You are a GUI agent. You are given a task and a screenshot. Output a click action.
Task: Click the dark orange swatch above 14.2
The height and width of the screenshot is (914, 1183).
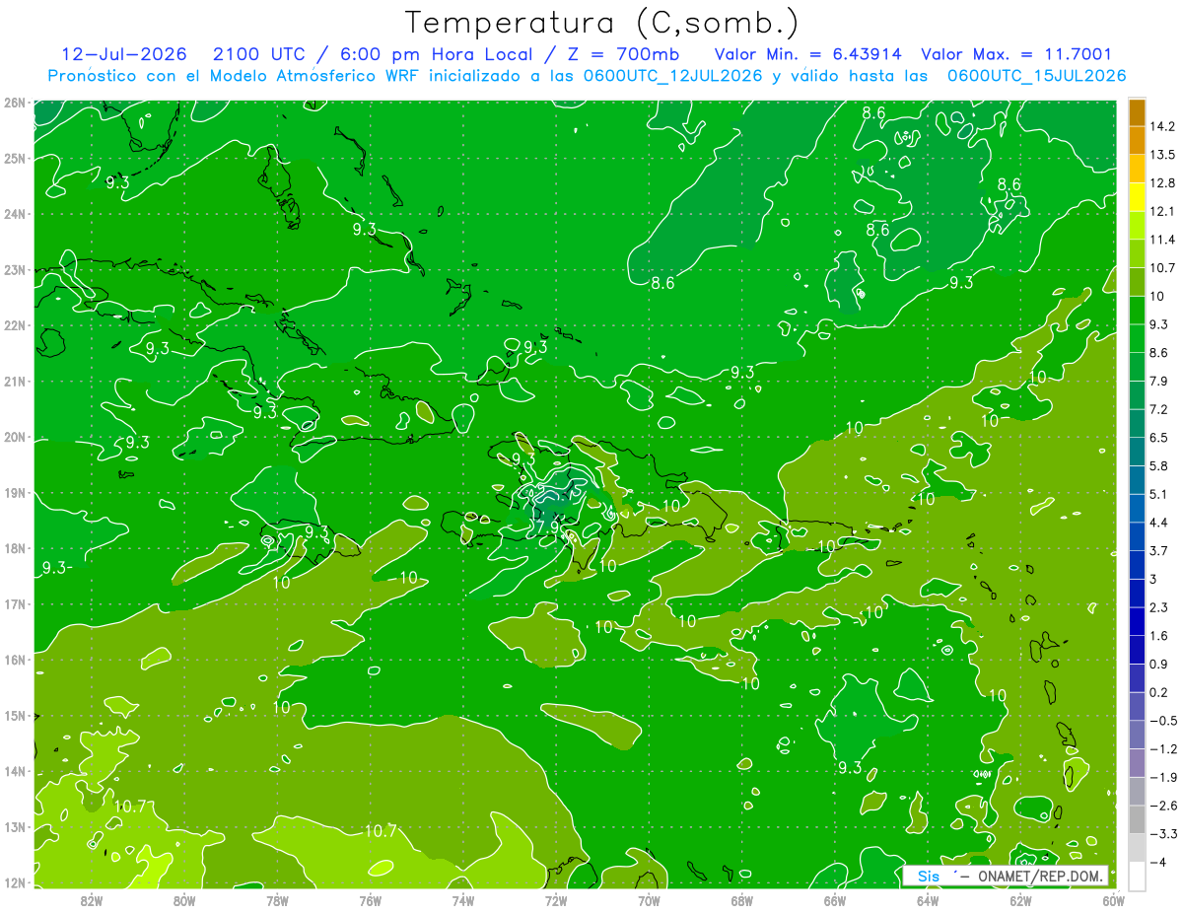(x=1137, y=112)
